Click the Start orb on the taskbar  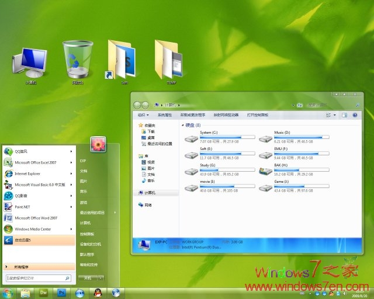[7, 293]
